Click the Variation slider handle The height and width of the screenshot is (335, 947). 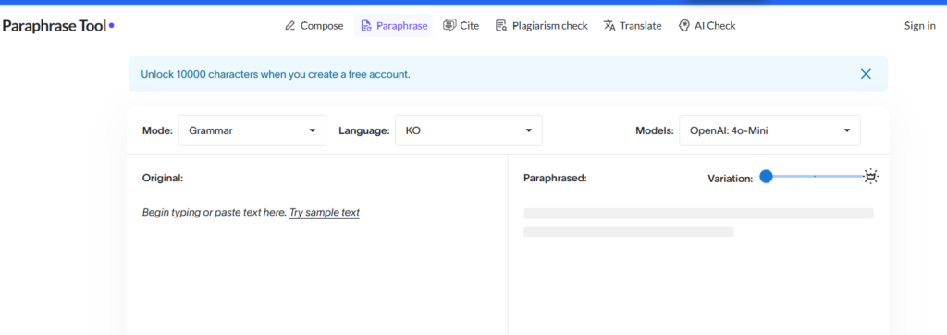click(766, 177)
